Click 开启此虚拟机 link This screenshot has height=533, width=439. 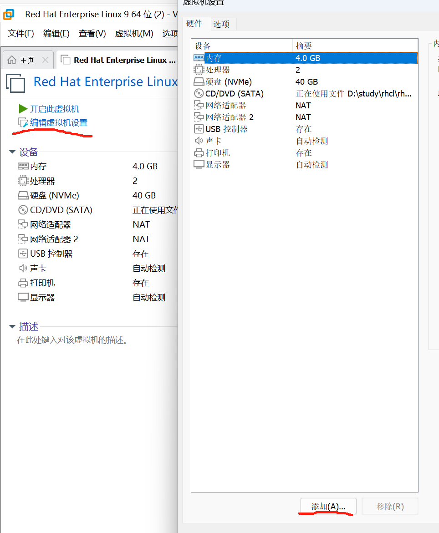click(54, 109)
